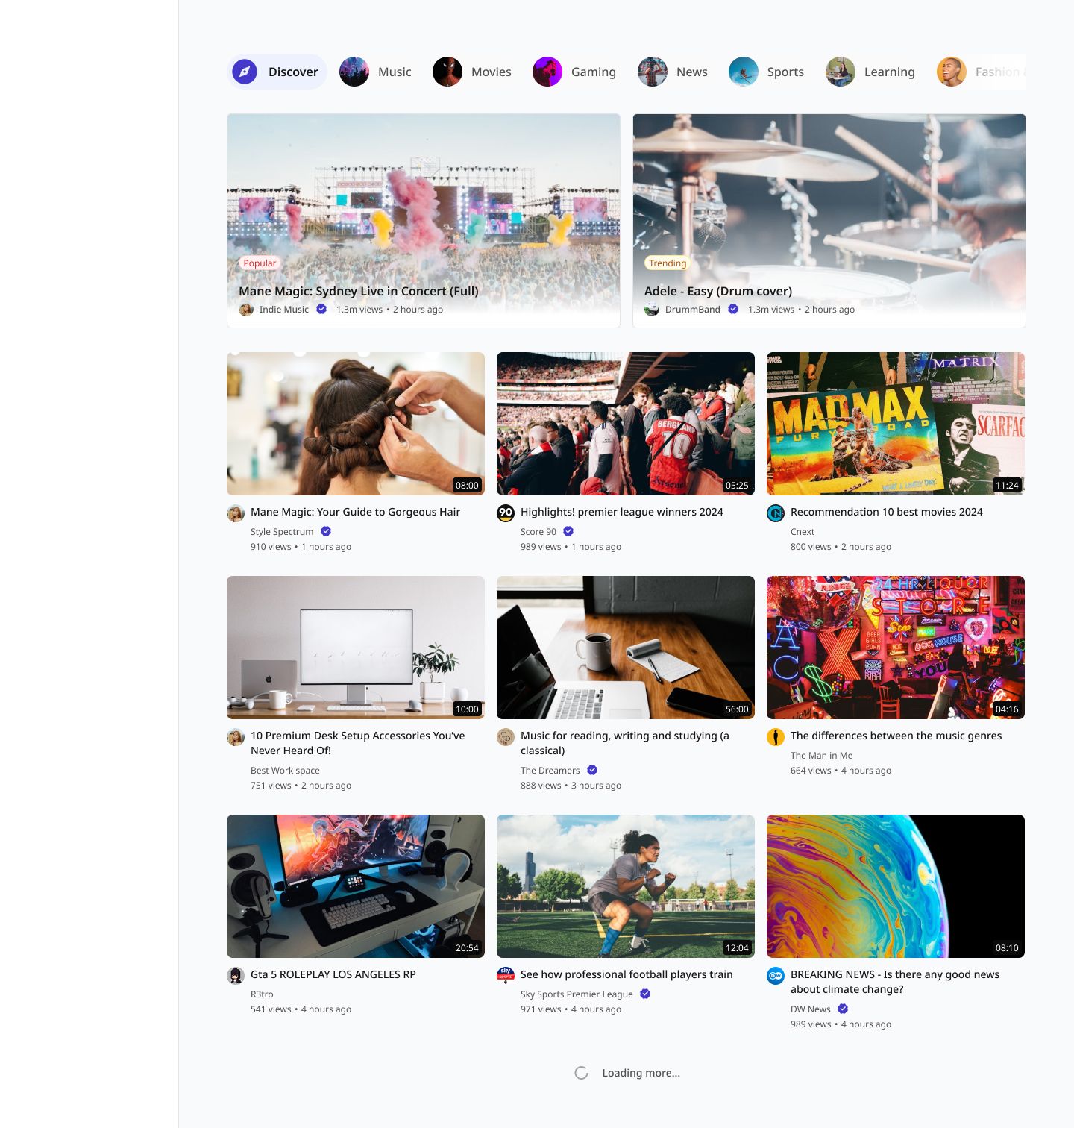The width and height of the screenshot is (1074, 1128).
Task: Open the Cnext channel avatar
Action: pos(776,513)
